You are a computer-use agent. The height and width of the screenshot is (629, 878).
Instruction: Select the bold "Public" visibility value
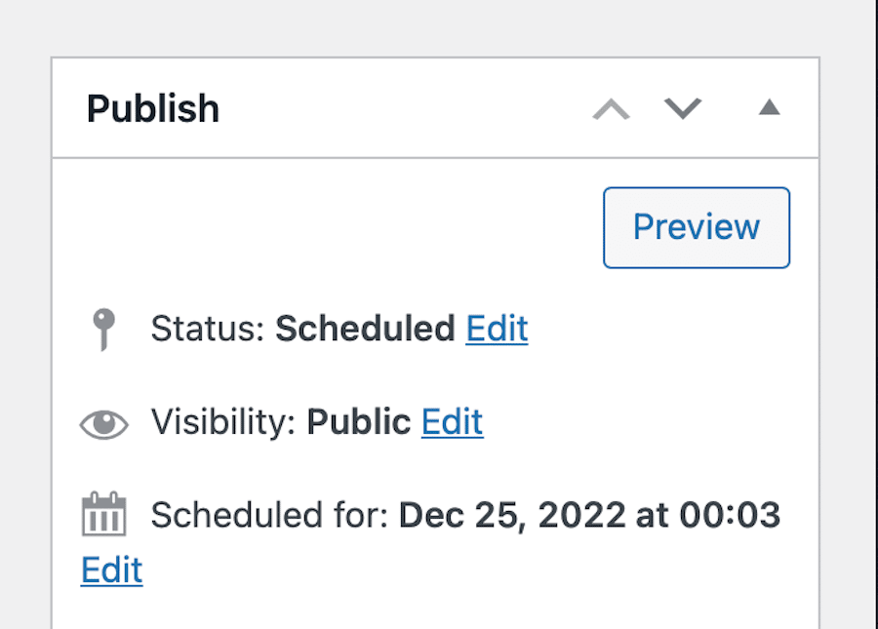358,422
